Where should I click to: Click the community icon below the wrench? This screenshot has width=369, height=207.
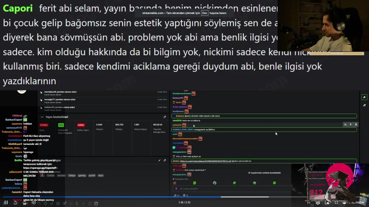pos(364,105)
